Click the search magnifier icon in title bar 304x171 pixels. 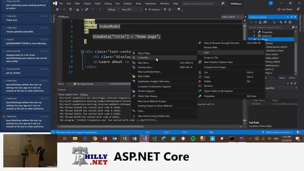pos(223,3)
